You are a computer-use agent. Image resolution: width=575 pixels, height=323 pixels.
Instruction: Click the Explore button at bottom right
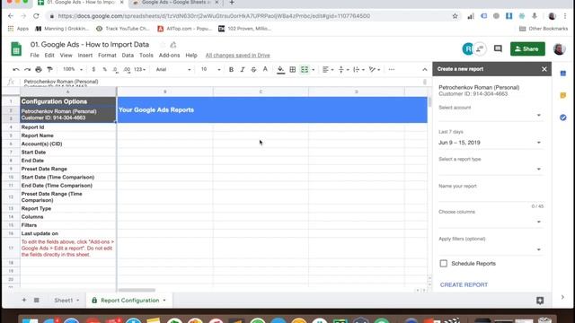coord(540,301)
